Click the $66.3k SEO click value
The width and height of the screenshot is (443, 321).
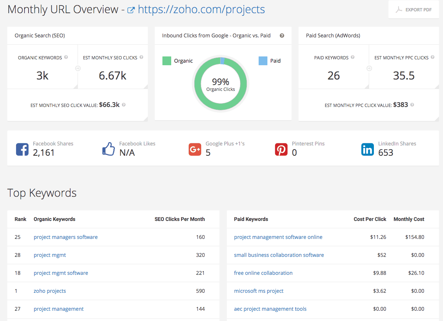tap(109, 105)
